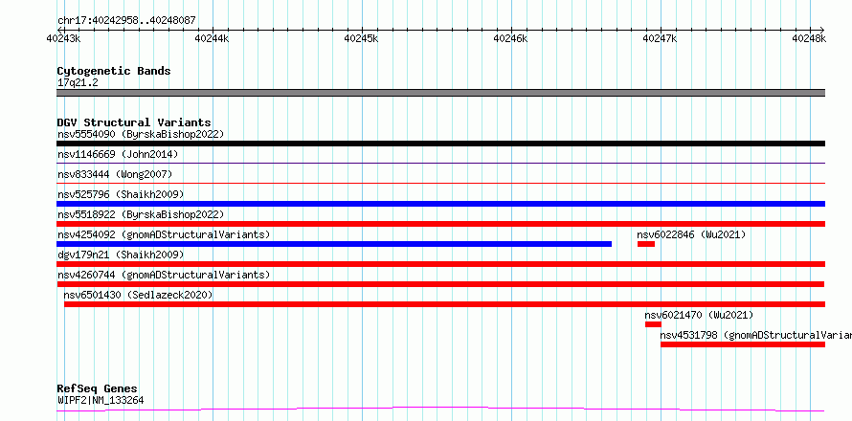852x421 pixels.
Task: Click the 40248k ruler label
Action: (x=810, y=38)
